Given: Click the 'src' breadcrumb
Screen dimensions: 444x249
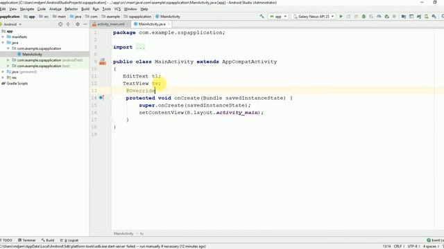Looking at the screenshot, I should (x=44, y=17).
